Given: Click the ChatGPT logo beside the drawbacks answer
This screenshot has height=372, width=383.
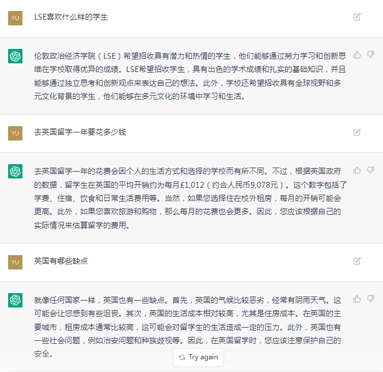Looking at the screenshot, I should point(15,300).
